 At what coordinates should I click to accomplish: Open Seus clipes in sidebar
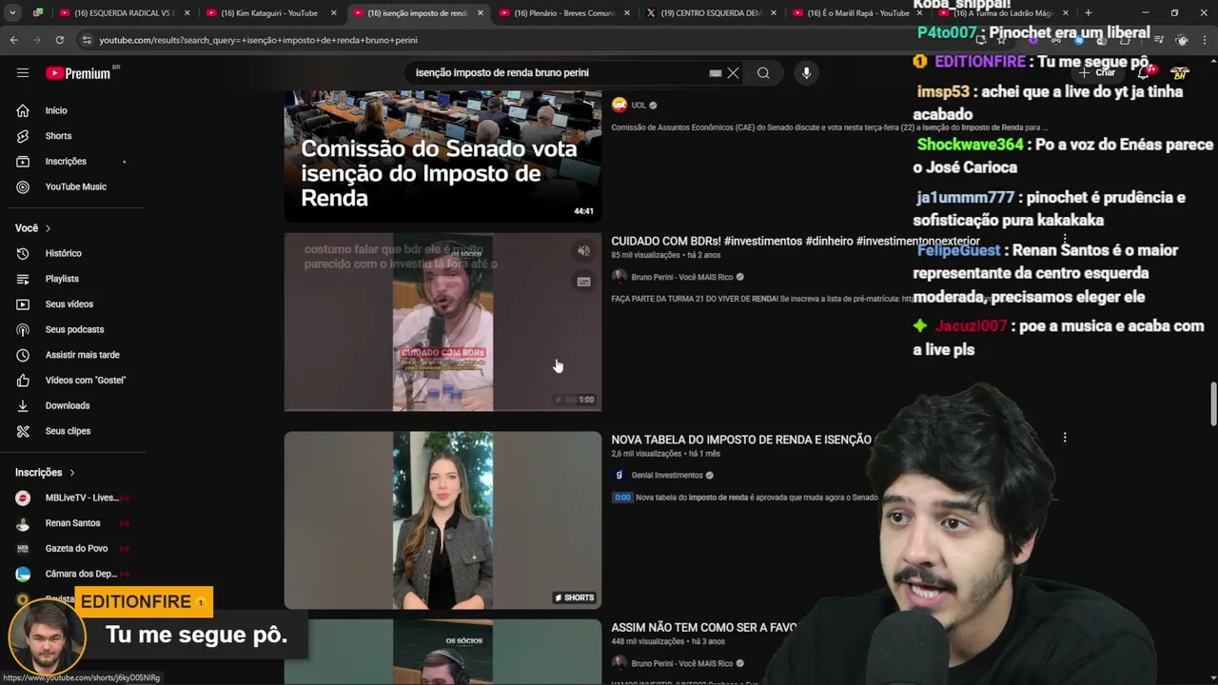tap(68, 431)
